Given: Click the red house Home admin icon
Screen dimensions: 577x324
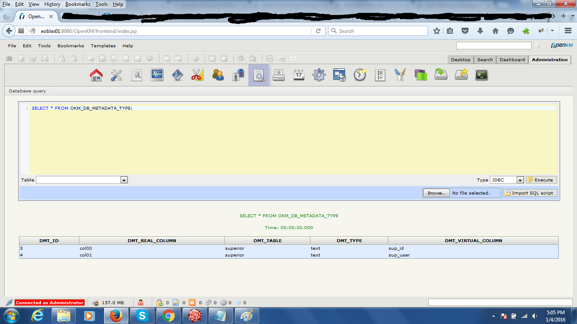Looking at the screenshot, I should pyautogui.click(x=96, y=75).
